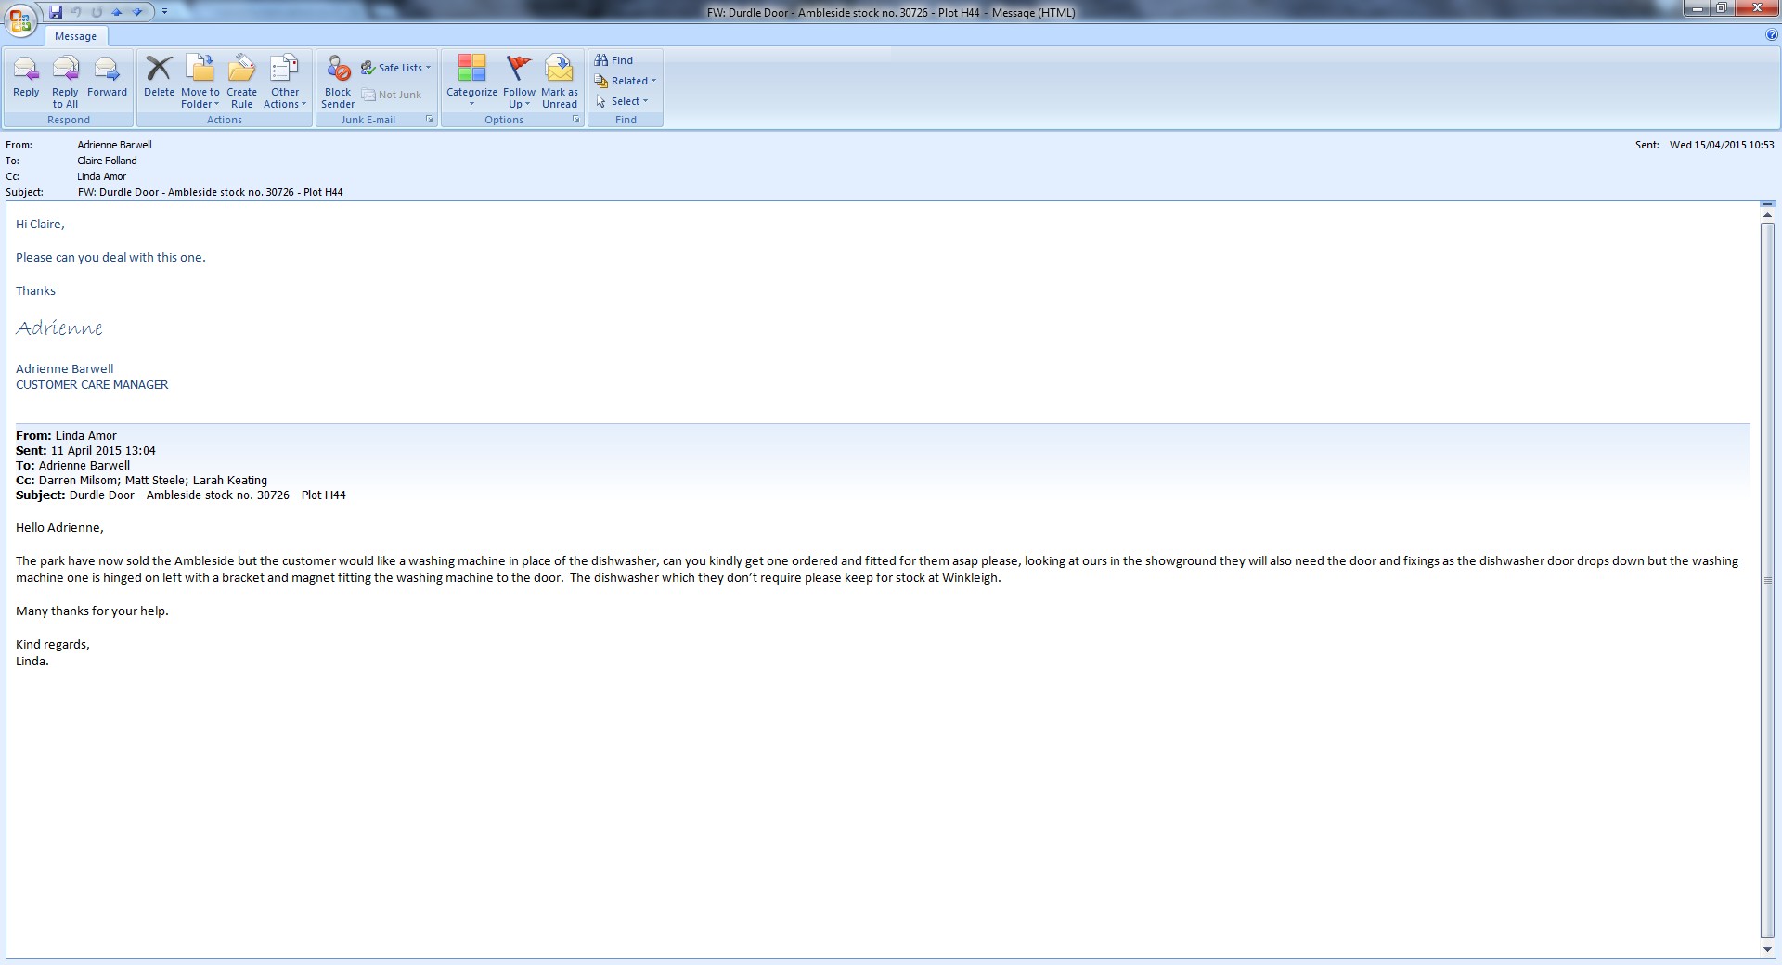Screen dimensions: 1782x965
Task: Open the Options group dialog launcher
Action: tap(576, 120)
